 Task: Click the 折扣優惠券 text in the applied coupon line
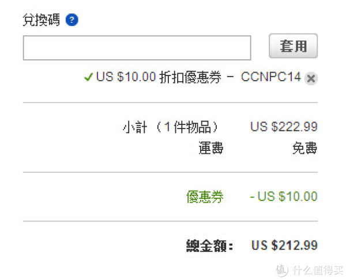[190, 77]
